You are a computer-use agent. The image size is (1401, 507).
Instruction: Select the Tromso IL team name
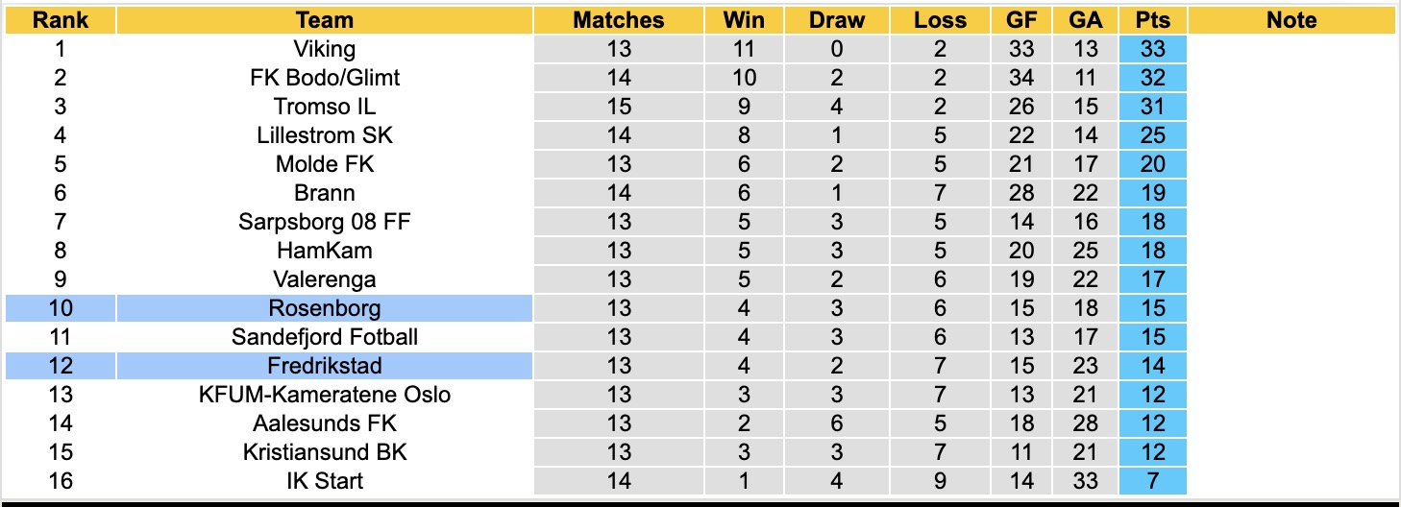[x=325, y=107]
